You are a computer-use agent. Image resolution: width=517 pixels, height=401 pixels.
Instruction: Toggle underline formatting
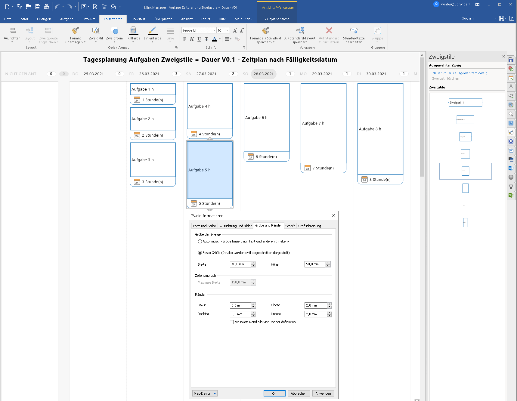(x=199, y=39)
